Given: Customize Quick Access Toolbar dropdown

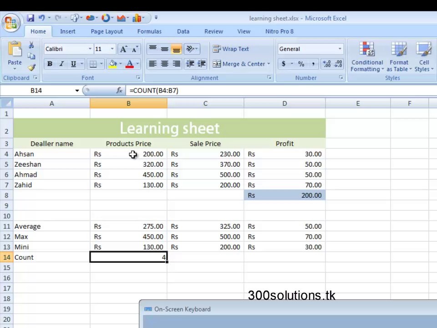Looking at the screenshot, I should [156, 18].
